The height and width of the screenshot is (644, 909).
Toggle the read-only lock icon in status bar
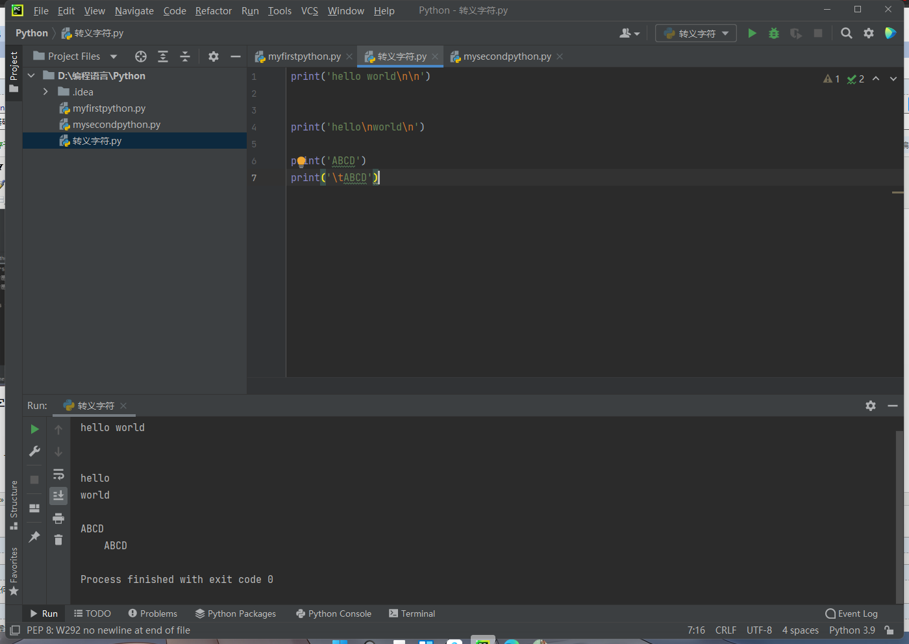(x=889, y=630)
